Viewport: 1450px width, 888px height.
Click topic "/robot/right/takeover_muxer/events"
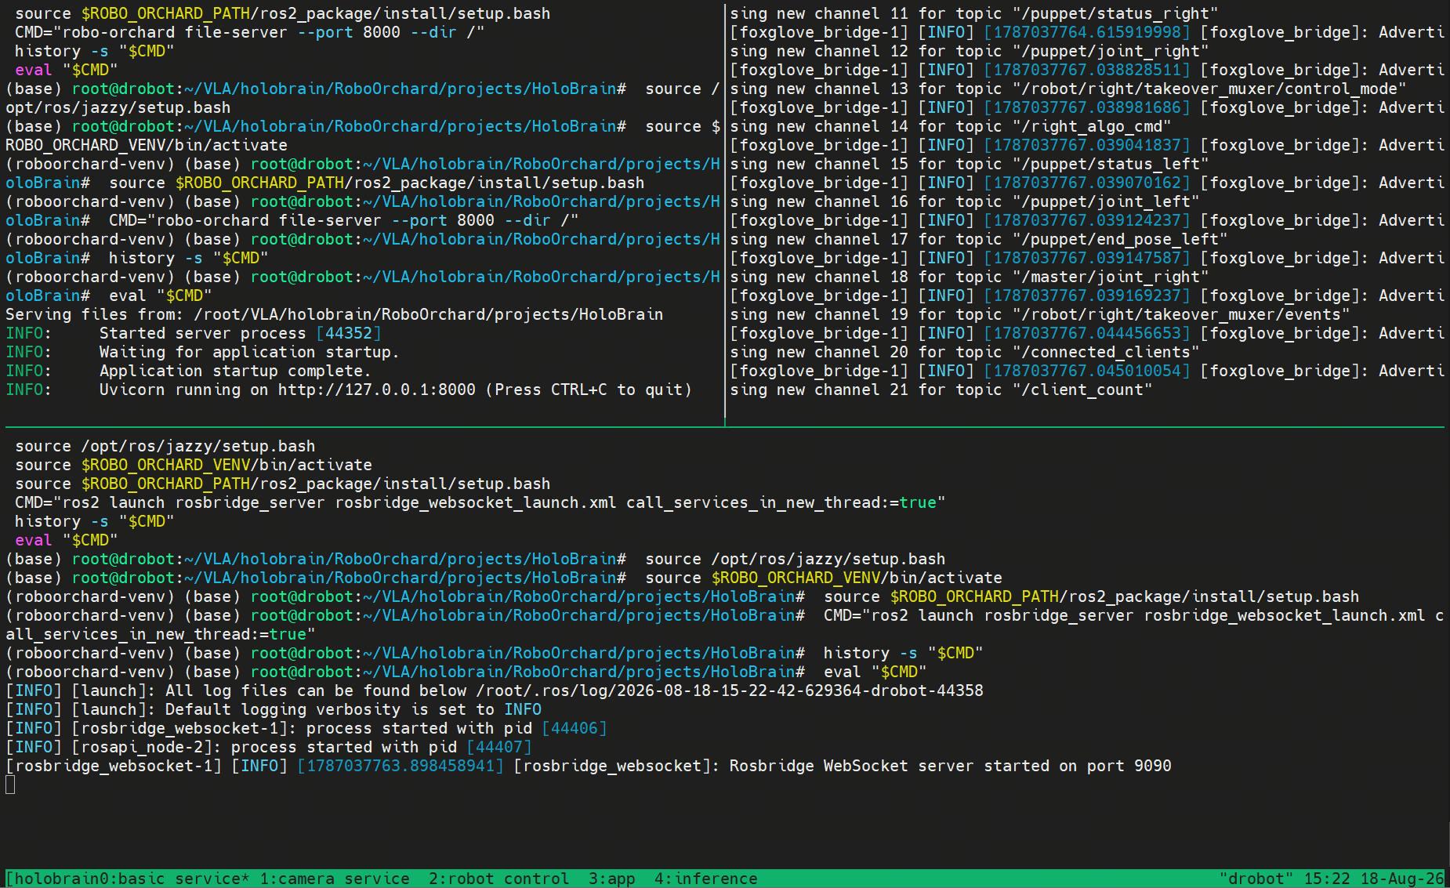[x=1181, y=314]
